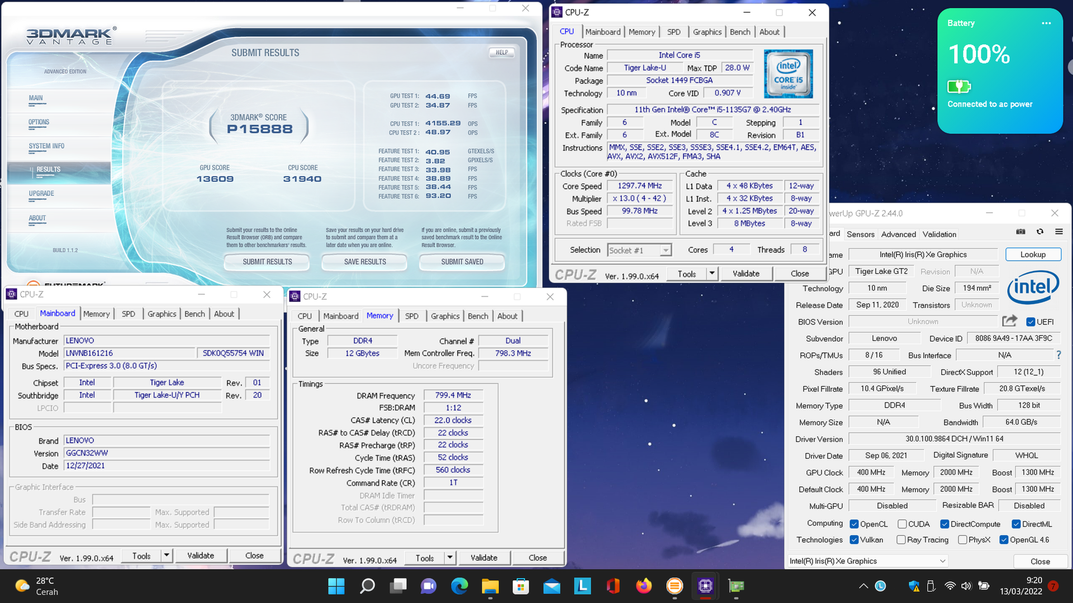
Task: Switch to the Bench tab in the top CPU-Z window
Action: point(740,32)
